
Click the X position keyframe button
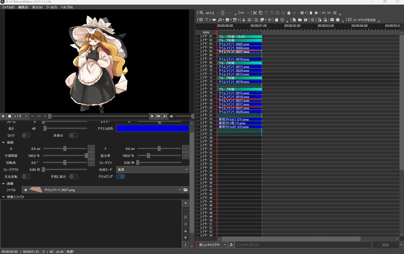click(91, 148)
